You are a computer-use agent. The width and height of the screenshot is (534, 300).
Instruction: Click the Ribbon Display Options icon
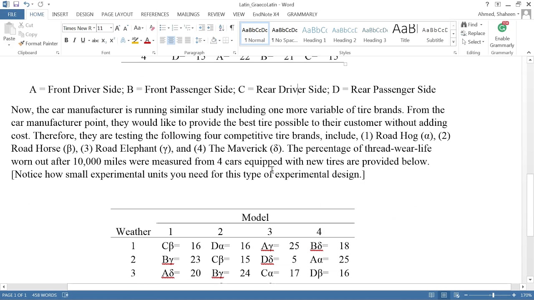[498, 5]
